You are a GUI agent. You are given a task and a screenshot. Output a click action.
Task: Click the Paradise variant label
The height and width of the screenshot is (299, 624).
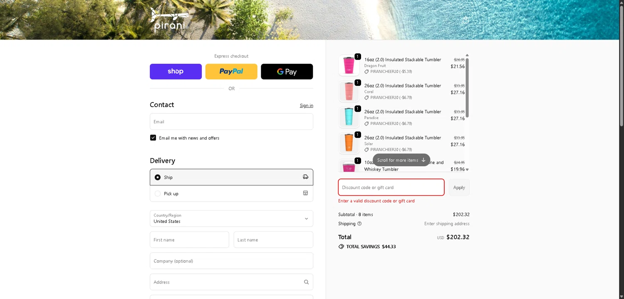[x=371, y=118]
